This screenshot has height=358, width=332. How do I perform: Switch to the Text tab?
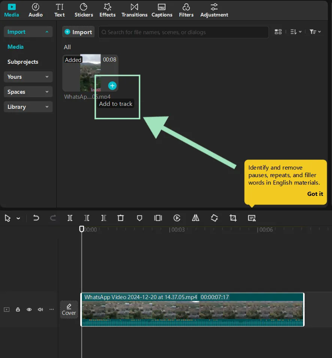click(60, 10)
